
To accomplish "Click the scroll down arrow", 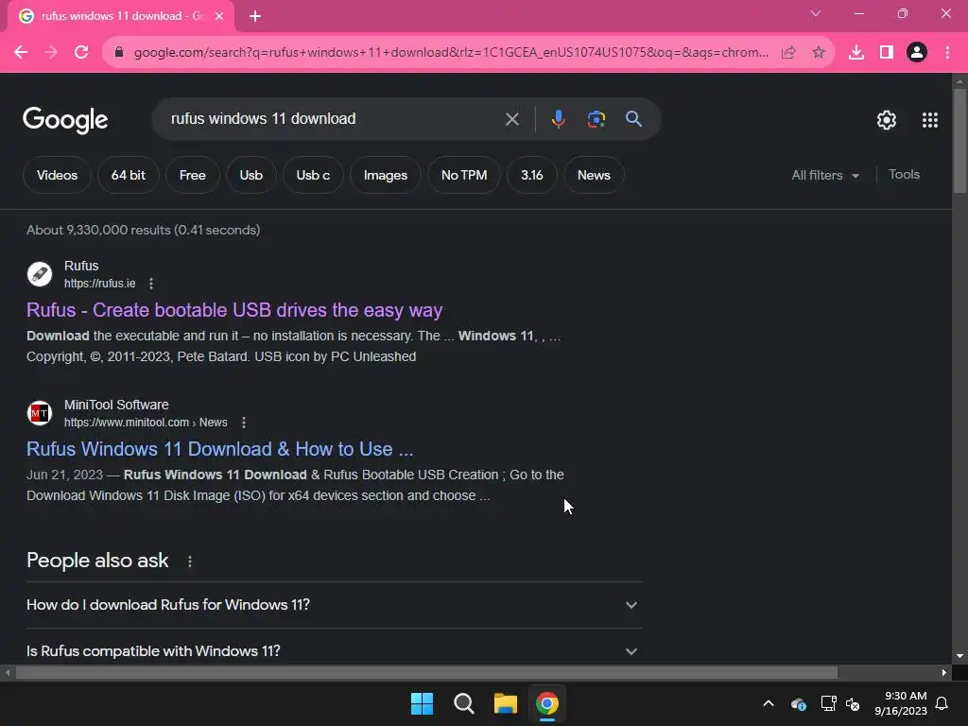I will coord(959,656).
